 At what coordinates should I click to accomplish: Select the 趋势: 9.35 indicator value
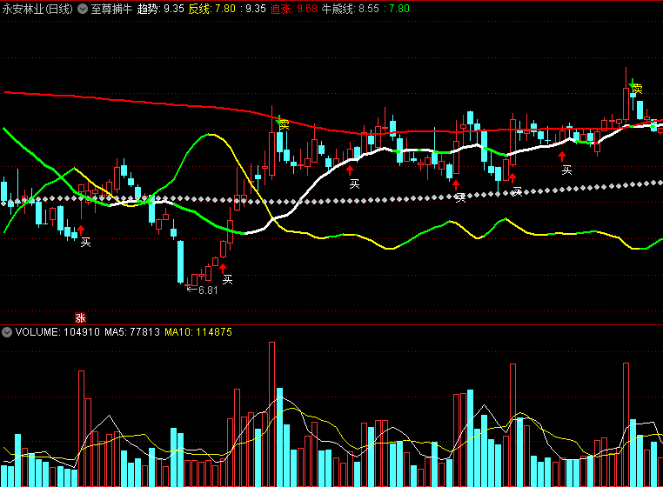point(161,9)
